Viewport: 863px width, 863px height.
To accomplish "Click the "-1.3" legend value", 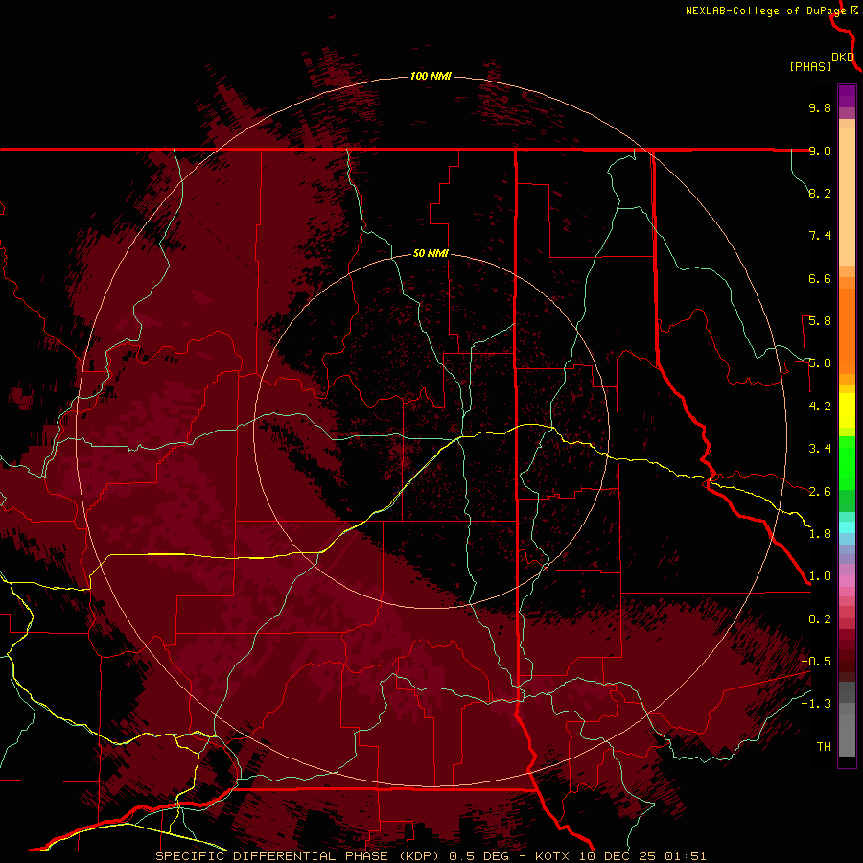I will pyautogui.click(x=816, y=704).
